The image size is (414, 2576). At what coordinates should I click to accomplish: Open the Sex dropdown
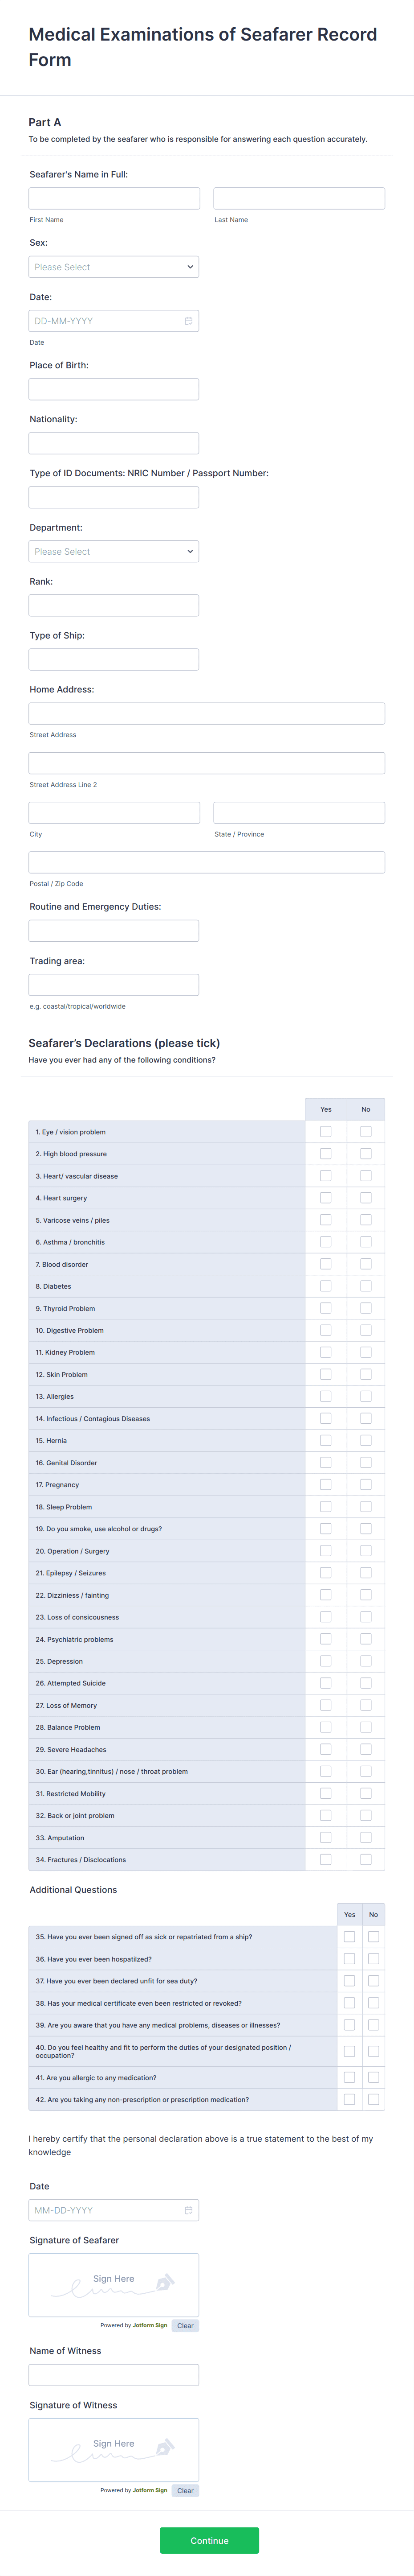pos(114,267)
